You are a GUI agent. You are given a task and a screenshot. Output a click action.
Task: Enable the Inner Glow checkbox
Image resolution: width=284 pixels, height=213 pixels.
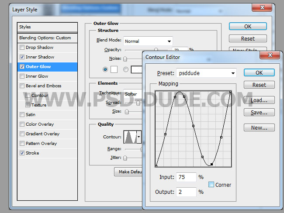coord(22,76)
